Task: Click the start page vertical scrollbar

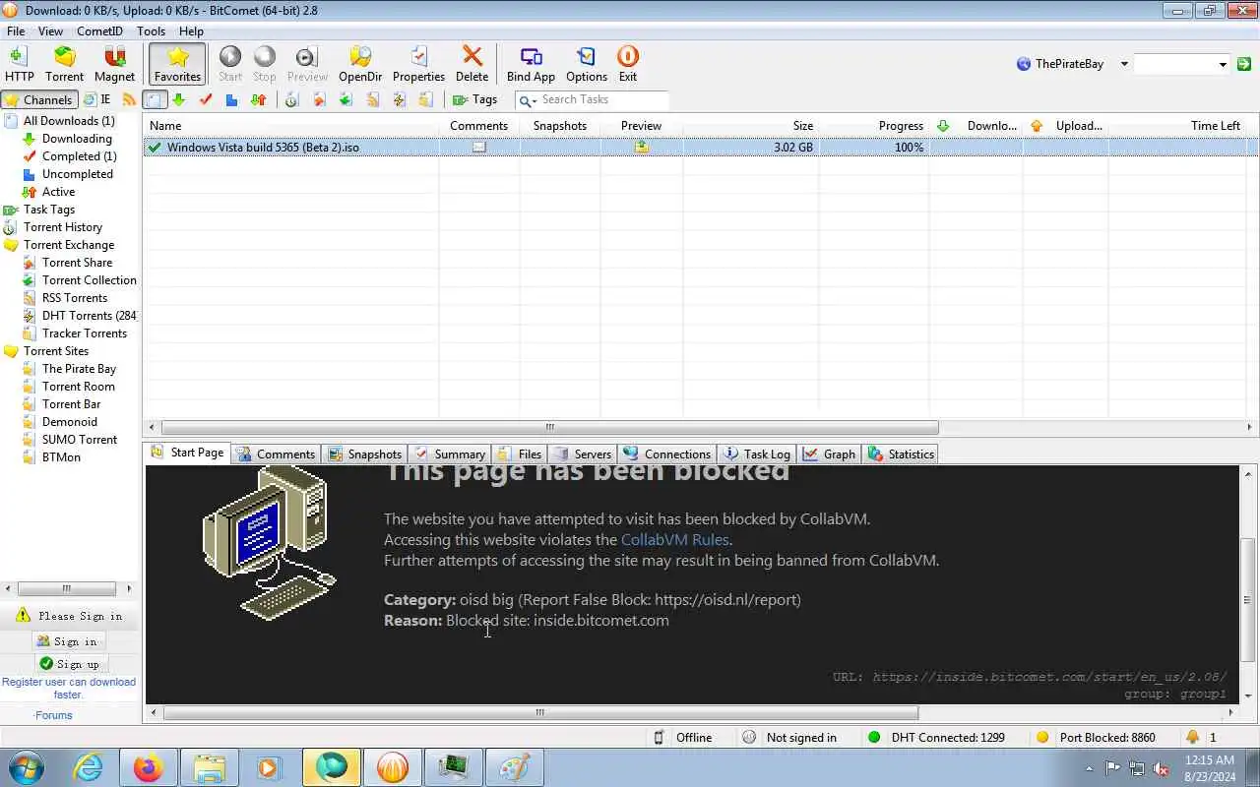Action: (x=1248, y=599)
